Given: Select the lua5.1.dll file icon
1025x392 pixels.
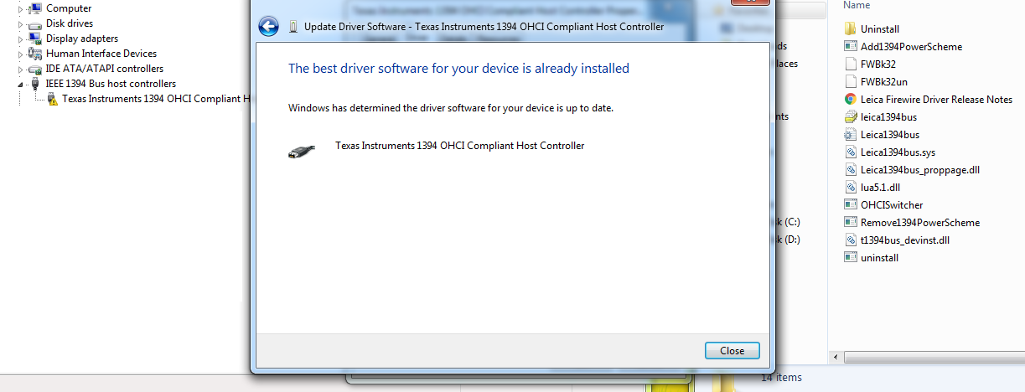Looking at the screenshot, I should click(x=851, y=188).
